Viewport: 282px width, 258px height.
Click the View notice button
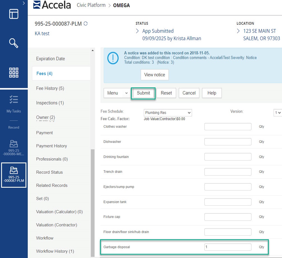pyautogui.click(x=154, y=75)
